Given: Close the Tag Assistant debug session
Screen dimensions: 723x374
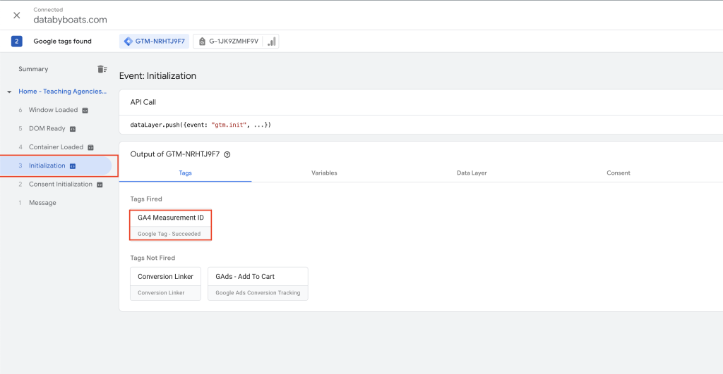Looking at the screenshot, I should [x=17, y=15].
